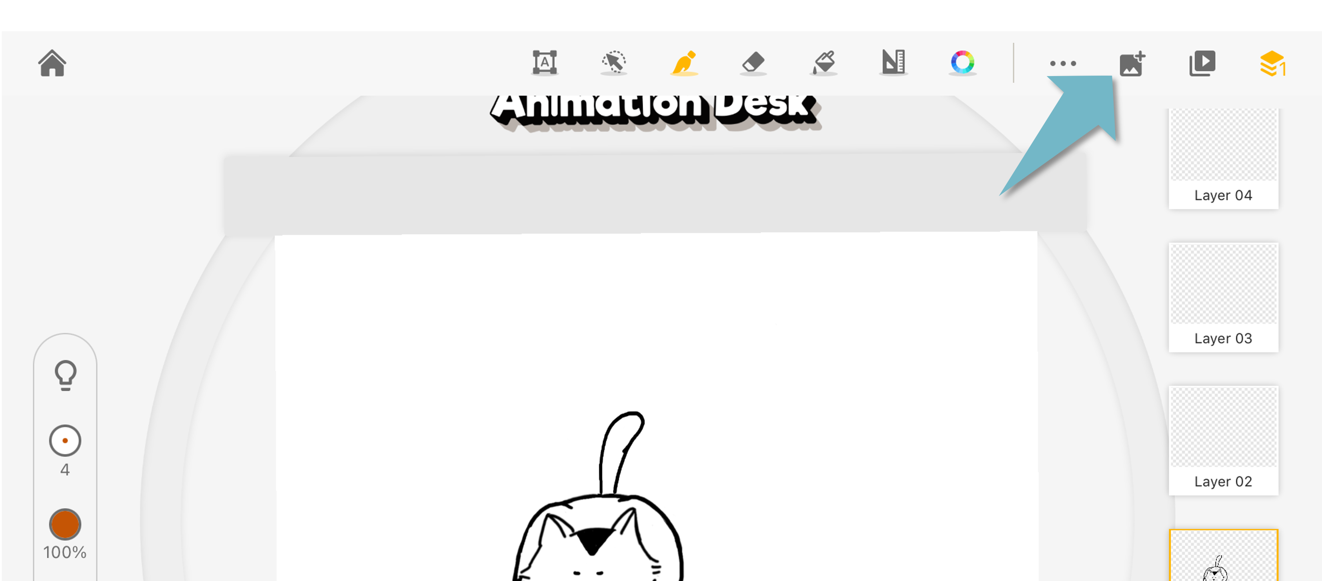Select the Text tool

[545, 63]
